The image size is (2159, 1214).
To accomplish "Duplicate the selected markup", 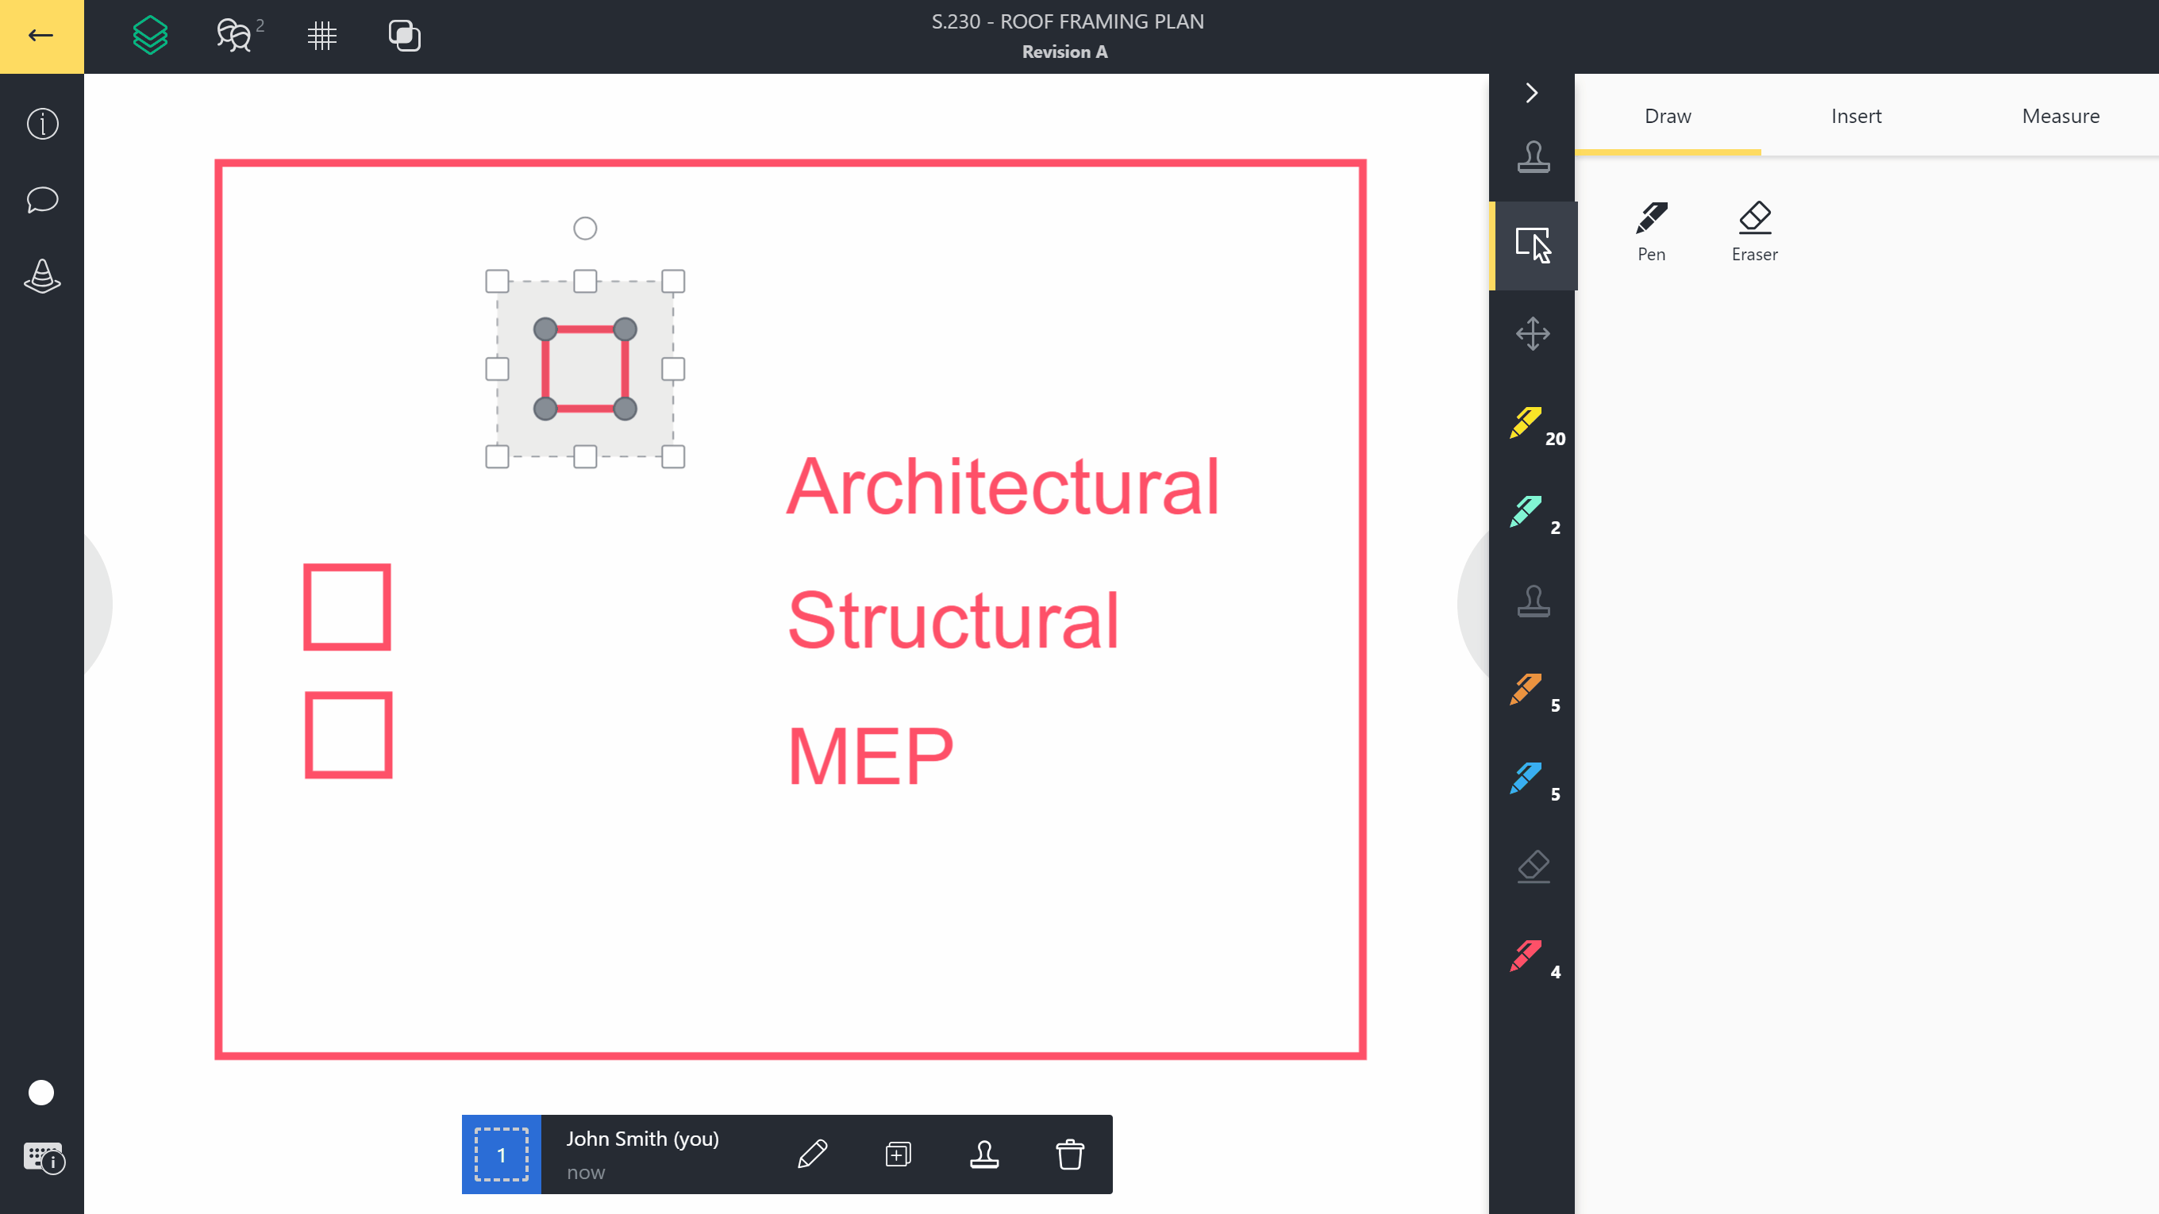I will [898, 1154].
